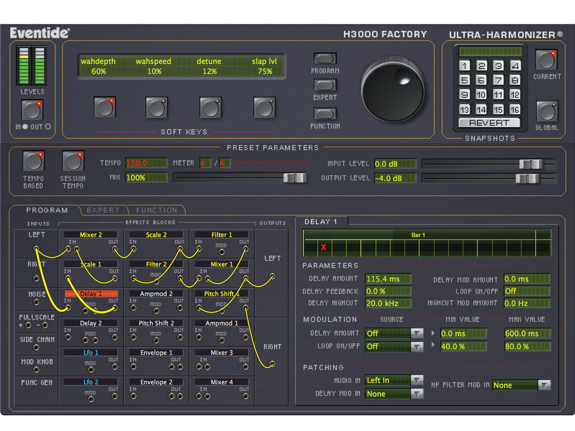Switch to the Expert tab
Screen dimensions: 575x431
pyautogui.click(x=103, y=210)
